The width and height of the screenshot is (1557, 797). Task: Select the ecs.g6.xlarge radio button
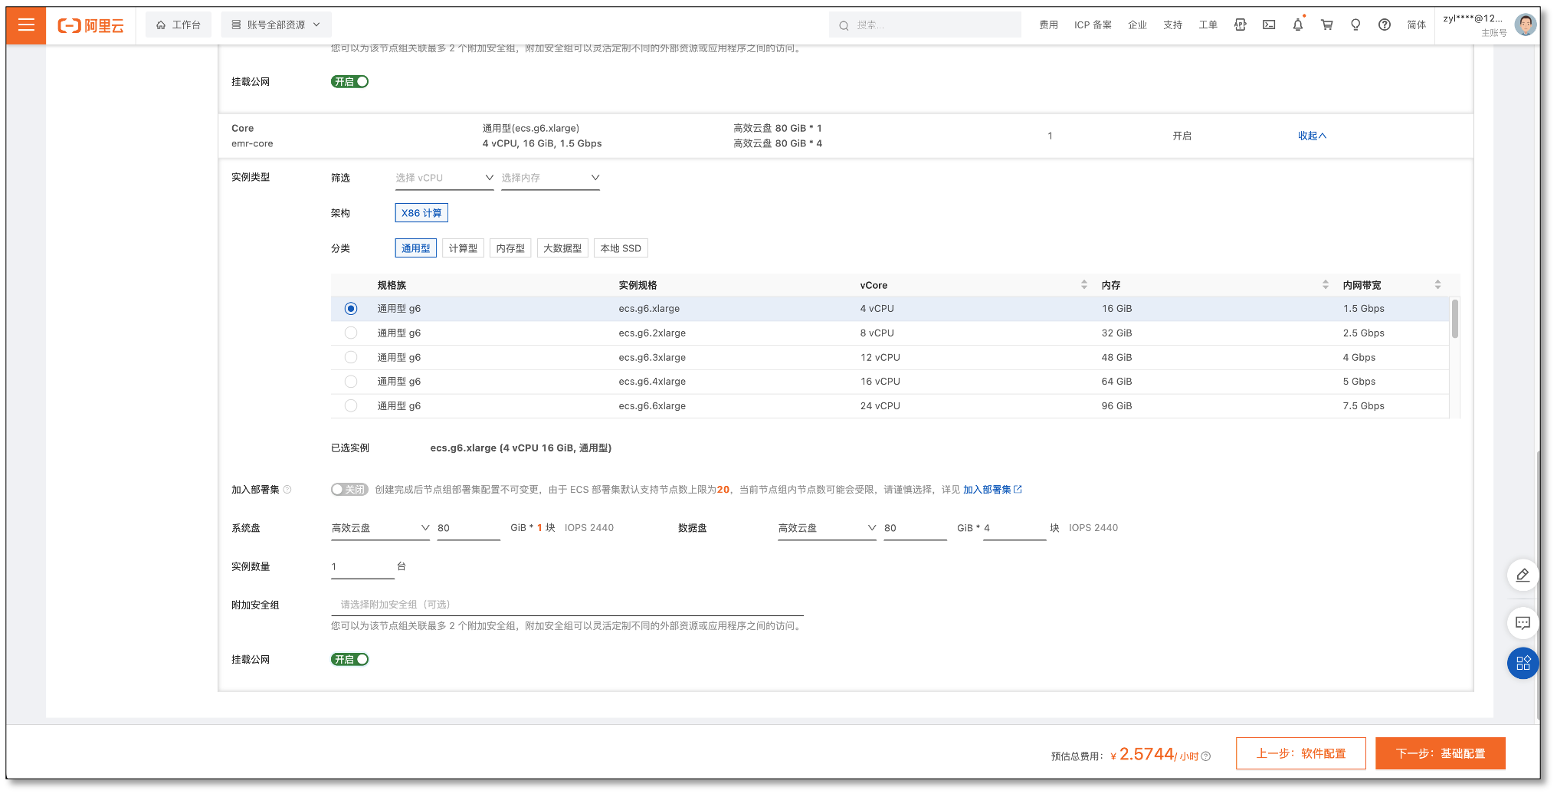[351, 309]
